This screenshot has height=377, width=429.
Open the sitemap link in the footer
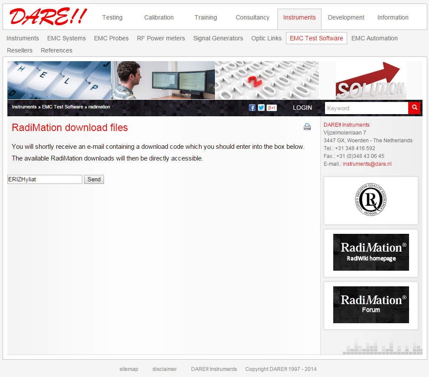click(x=129, y=369)
